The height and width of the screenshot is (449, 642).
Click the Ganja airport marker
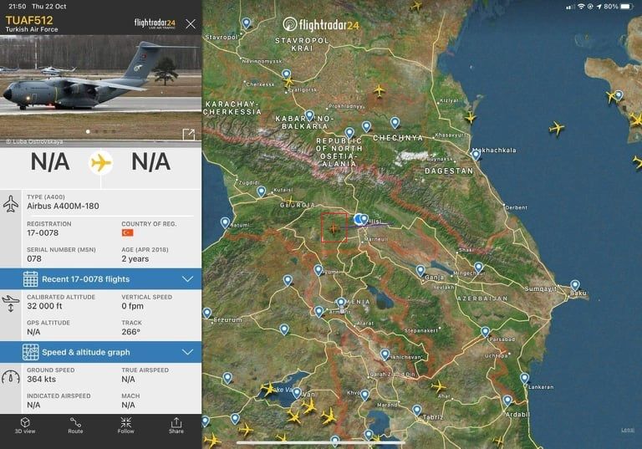point(420,270)
